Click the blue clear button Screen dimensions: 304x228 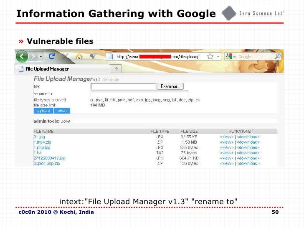click(62, 111)
